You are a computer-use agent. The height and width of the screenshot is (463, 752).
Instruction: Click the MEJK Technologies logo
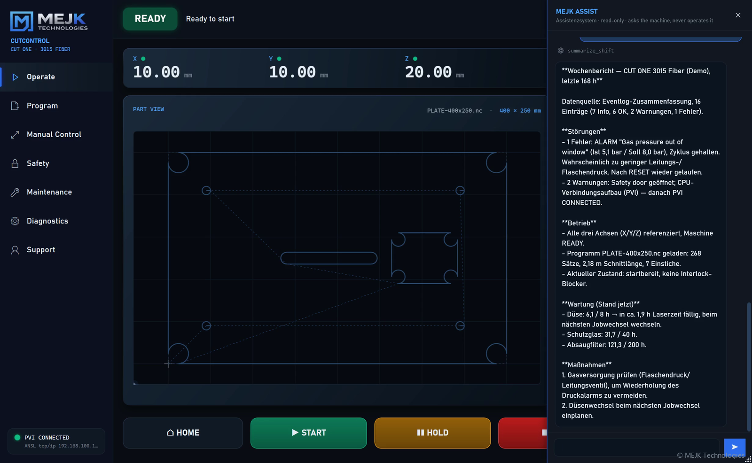point(49,22)
